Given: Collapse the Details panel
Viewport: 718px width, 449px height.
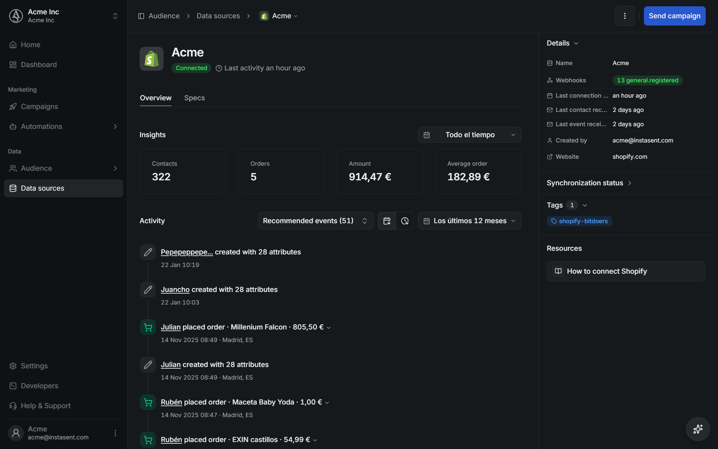Looking at the screenshot, I should pyautogui.click(x=563, y=43).
